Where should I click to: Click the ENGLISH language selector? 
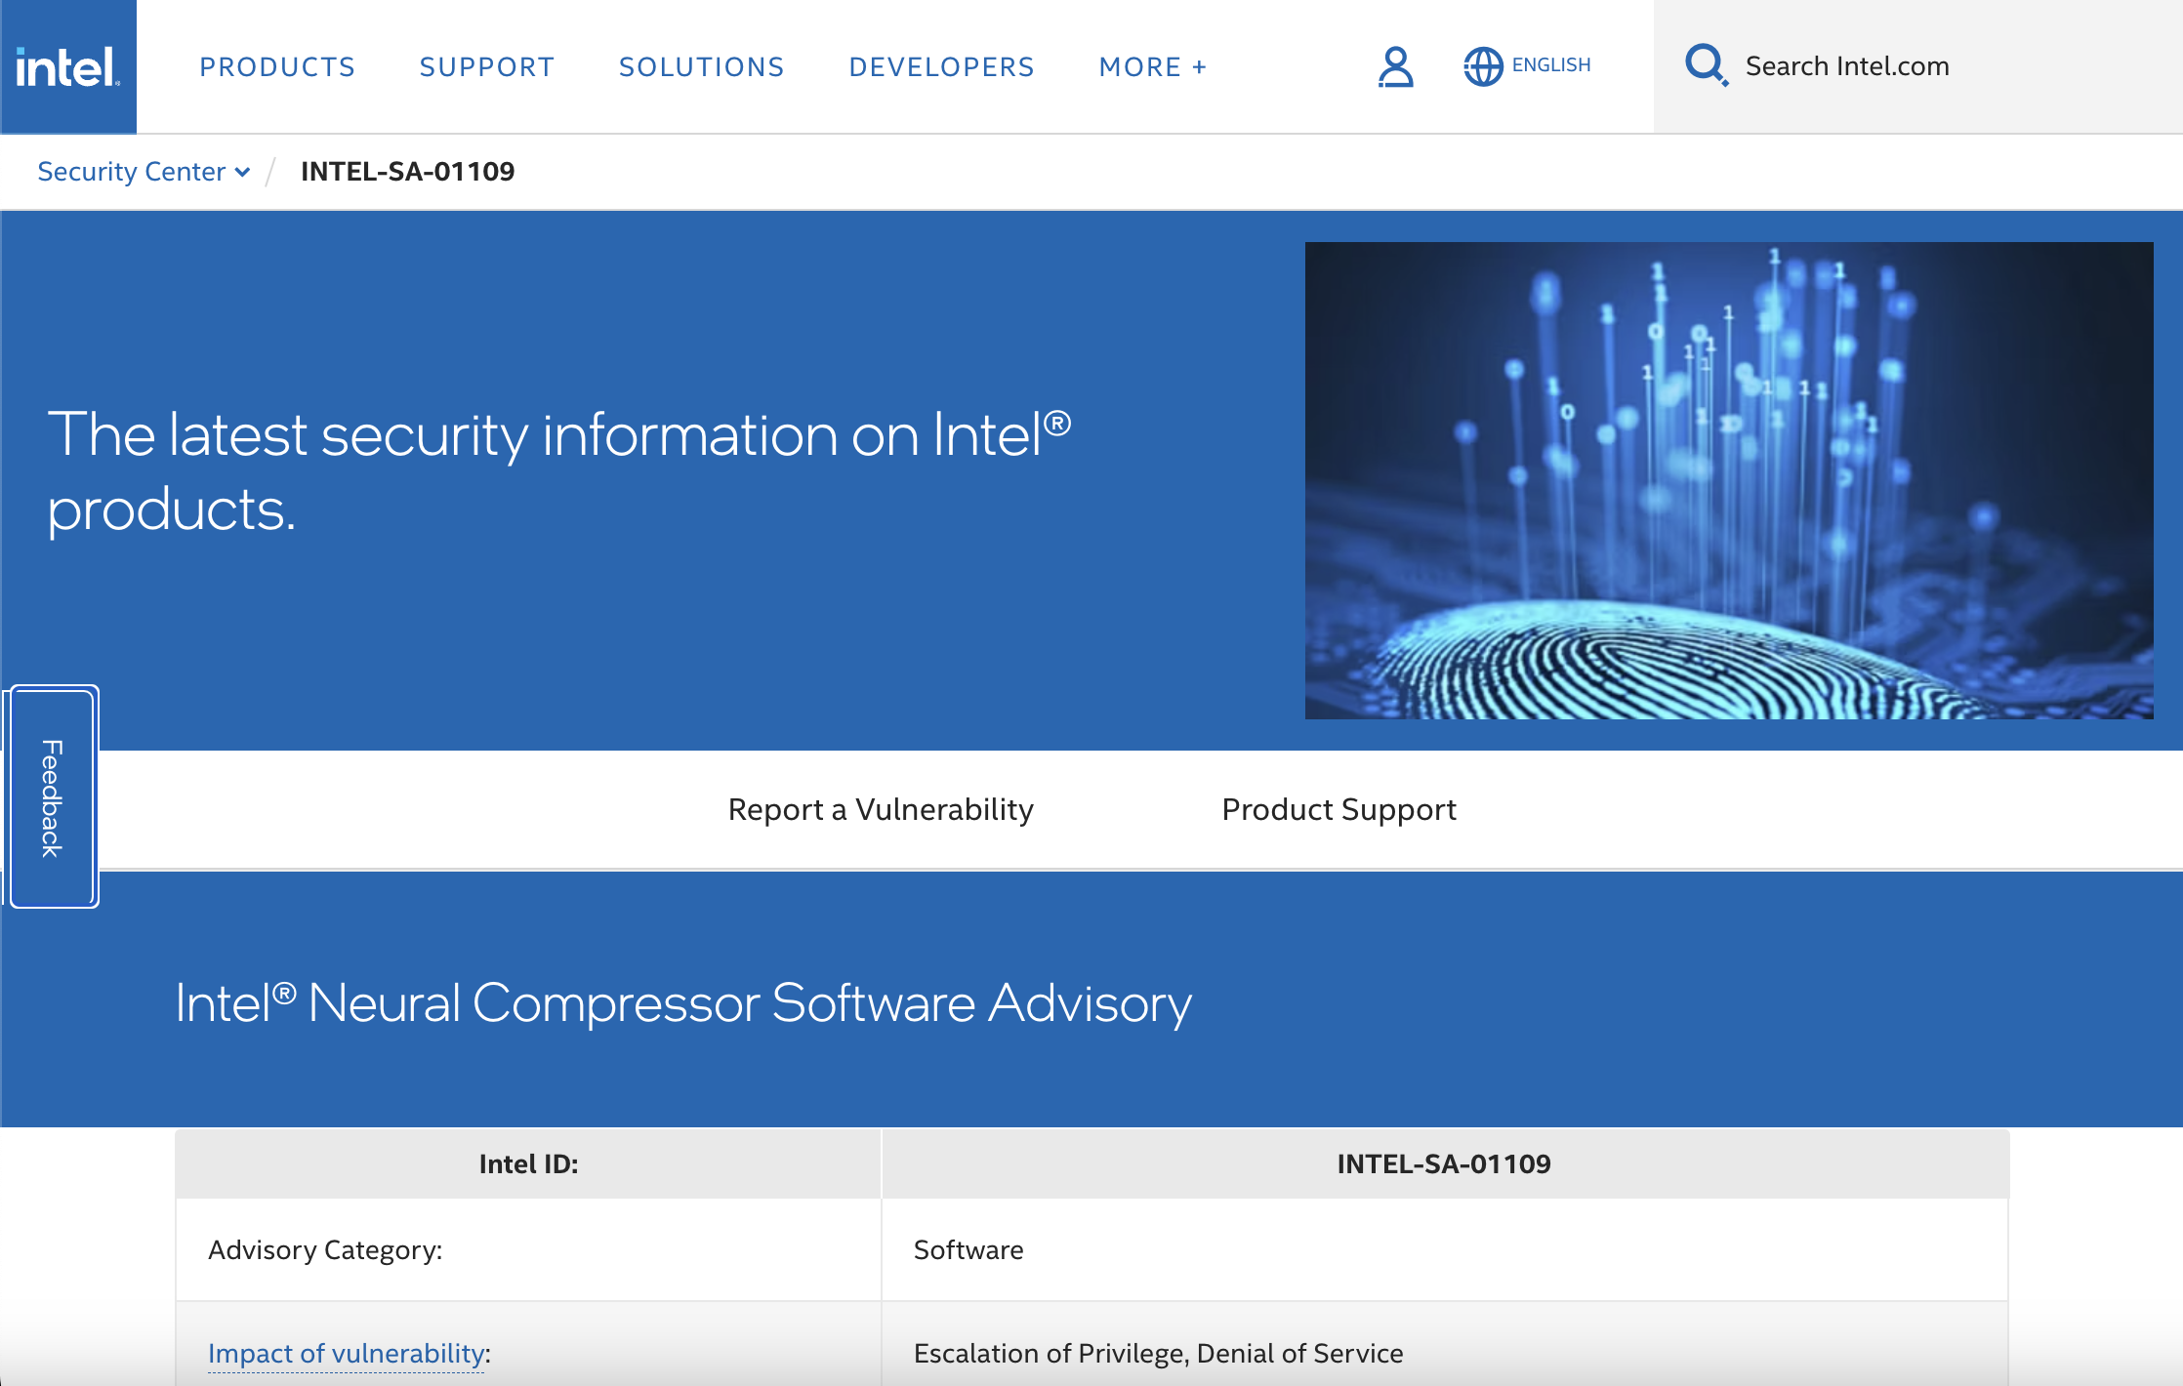(1550, 65)
